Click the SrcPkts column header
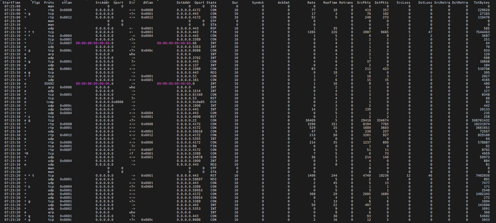The height and width of the screenshot is (223, 496). pyautogui.click(x=363, y=2)
